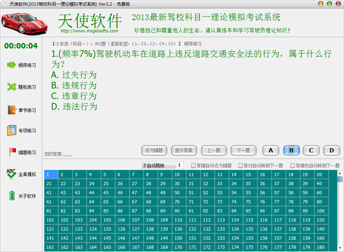This screenshot has width=344, height=252.
Task: Jump to question 173 in grid
Action: pyautogui.click(x=222, y=247)
